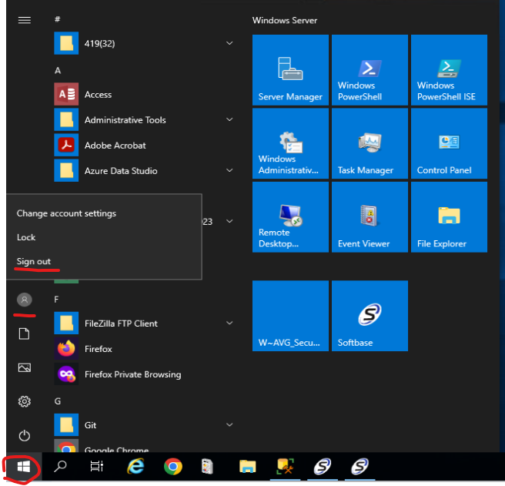Open the FileZilla FTP Client folder entry
This screenshot has height=486, width=505.
coord(144,323)
